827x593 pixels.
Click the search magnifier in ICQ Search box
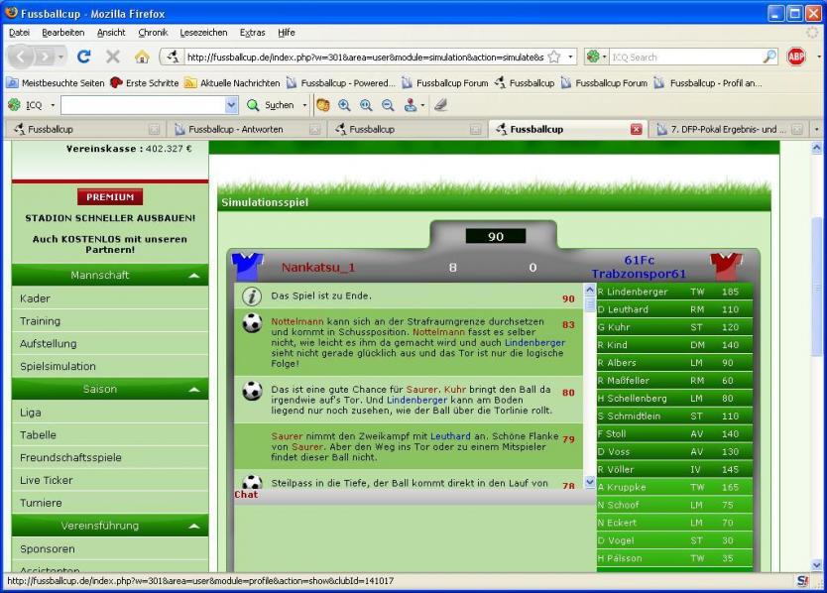click(769, 58)
